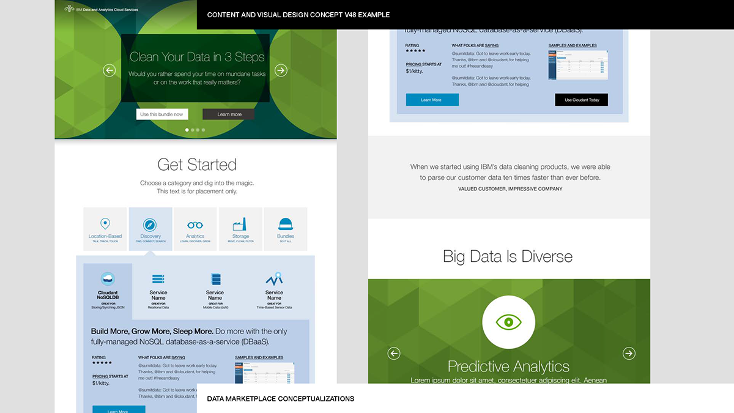Click blue Learn More button in right mockup
The image size is (734, 413).
[x=432, y=100]
